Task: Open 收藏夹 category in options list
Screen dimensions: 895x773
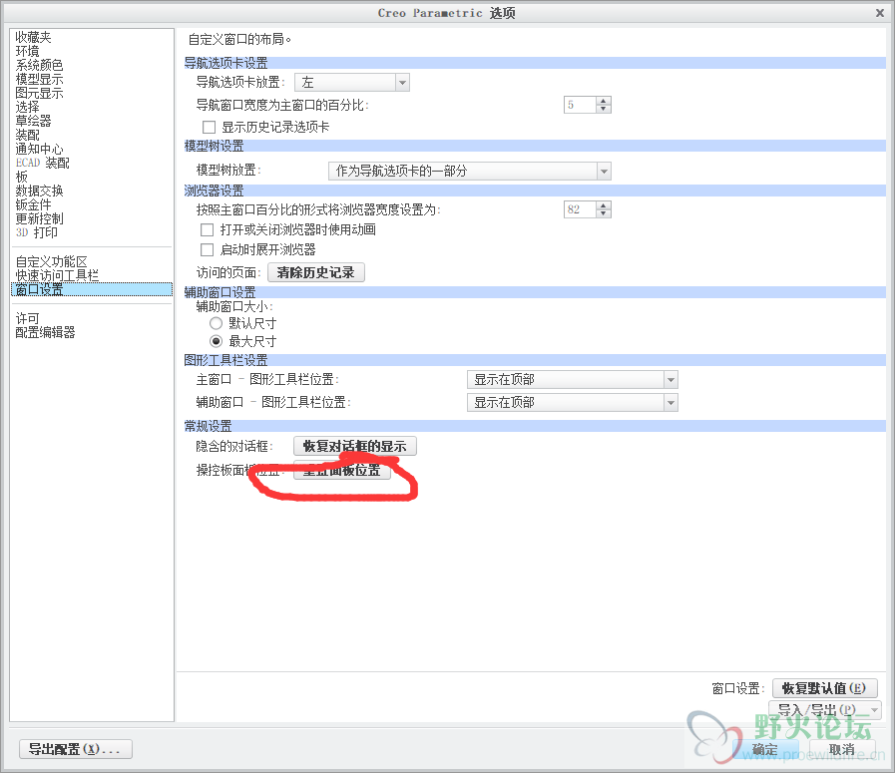Action: pos(33,38)
